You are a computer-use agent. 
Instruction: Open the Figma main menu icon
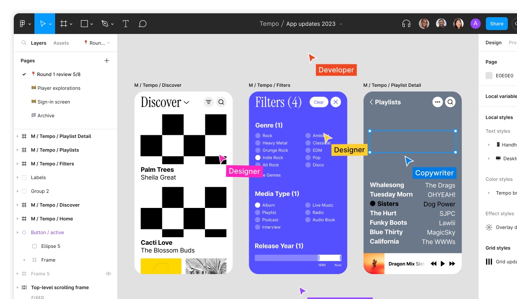point(22,24)
